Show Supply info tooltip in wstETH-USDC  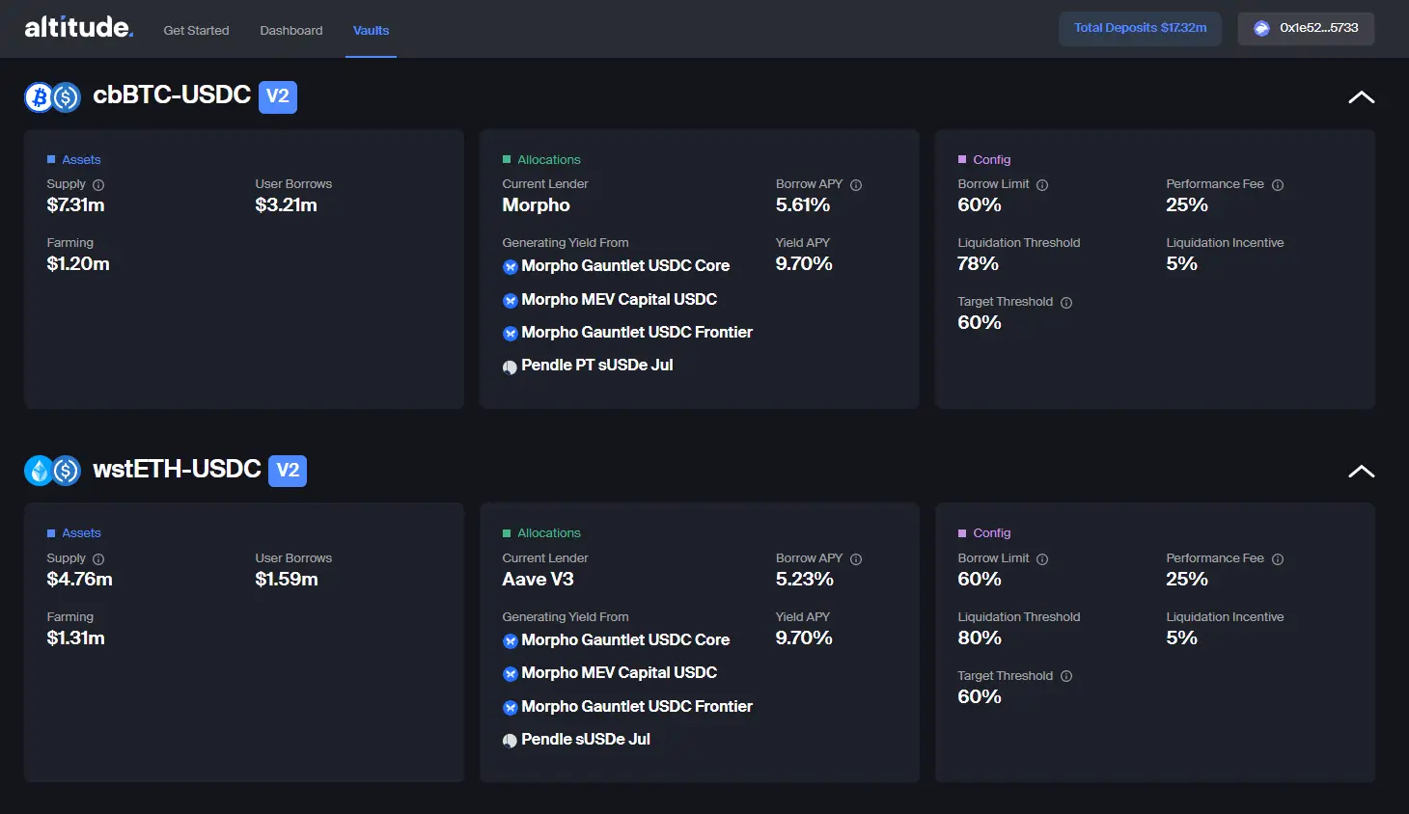click(98, 558)
